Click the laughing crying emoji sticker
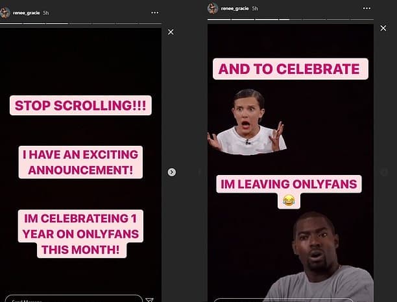 click(289, 201)
